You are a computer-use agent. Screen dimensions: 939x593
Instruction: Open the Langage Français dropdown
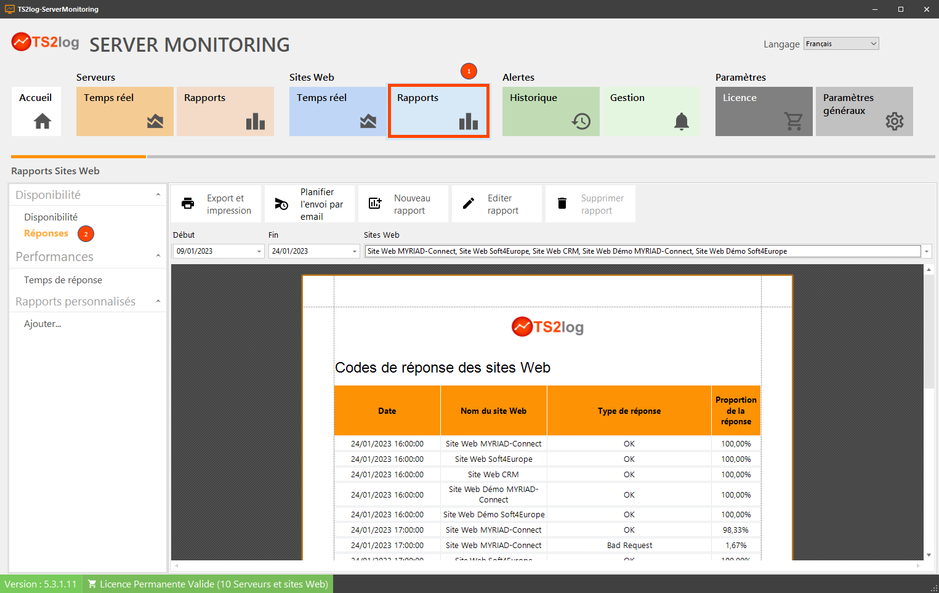(x=841, y=44)
